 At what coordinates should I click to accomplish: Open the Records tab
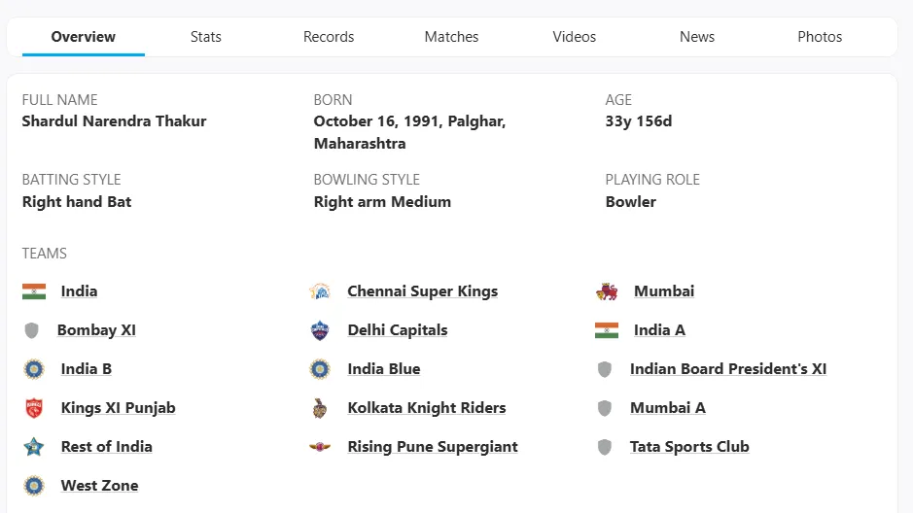[329, 37]
